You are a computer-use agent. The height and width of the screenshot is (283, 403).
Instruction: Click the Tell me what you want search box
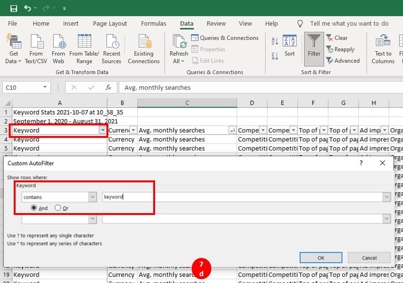tap(349, 24)
